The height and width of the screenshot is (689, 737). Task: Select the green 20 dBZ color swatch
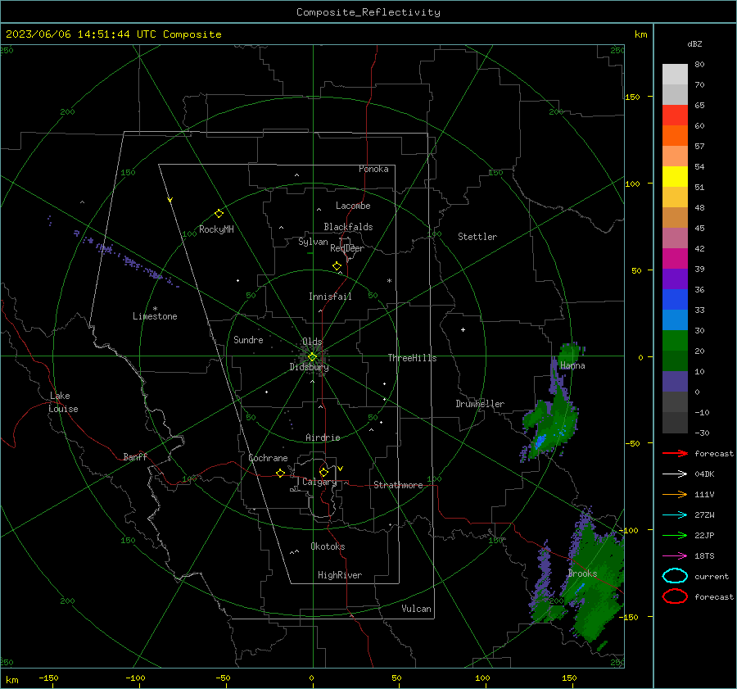[x=675, y=341]
